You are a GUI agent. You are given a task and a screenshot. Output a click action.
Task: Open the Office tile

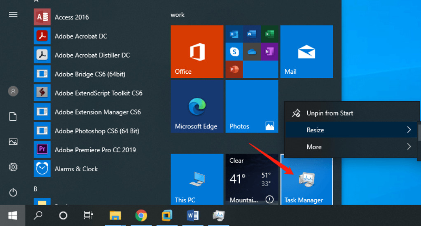197,51
